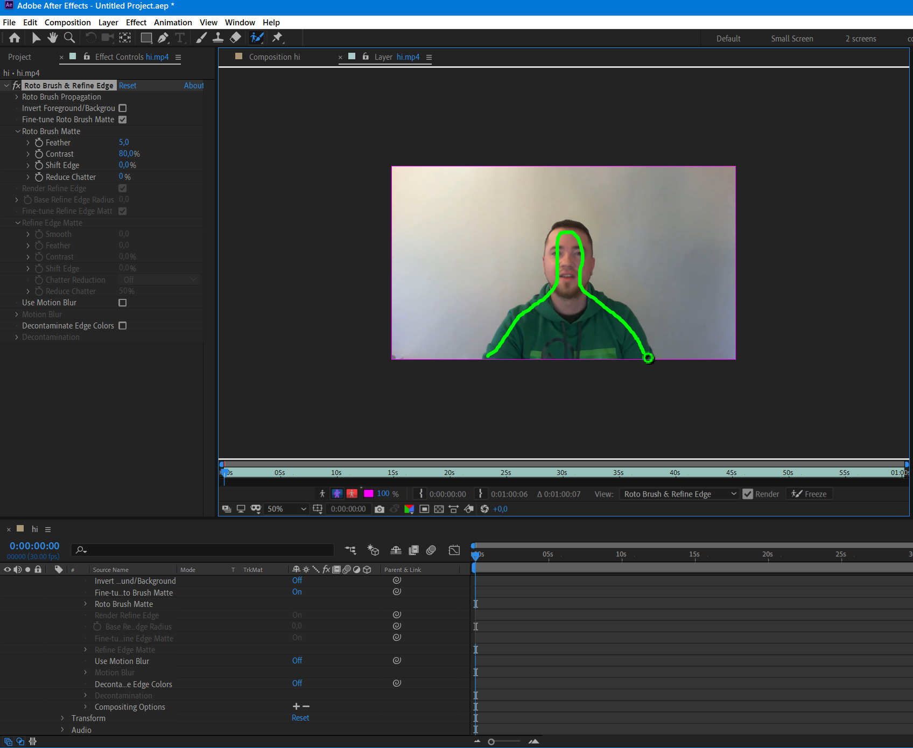This screenshot has width=913, height=748.
Task: Select the Puppet Pin tool
Action: (277, 38)
